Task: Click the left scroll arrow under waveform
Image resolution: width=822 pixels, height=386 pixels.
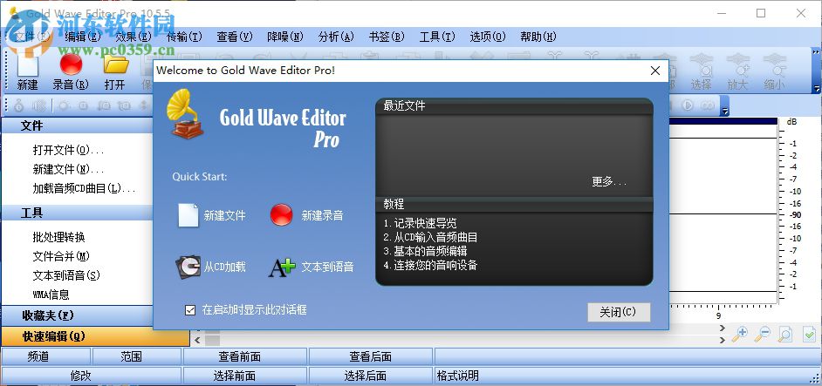Action: 197,340
